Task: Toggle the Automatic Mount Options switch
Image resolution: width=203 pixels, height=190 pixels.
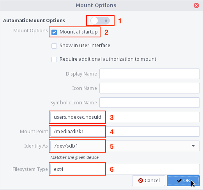Action: [100, 21]
